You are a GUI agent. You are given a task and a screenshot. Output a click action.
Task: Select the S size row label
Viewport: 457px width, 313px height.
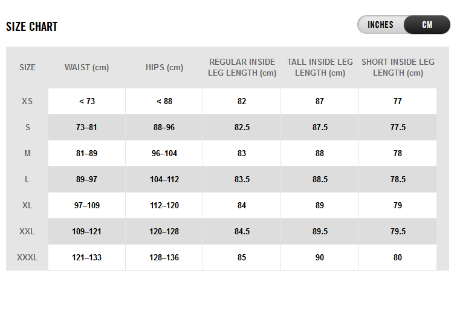(x=27, y=128)
